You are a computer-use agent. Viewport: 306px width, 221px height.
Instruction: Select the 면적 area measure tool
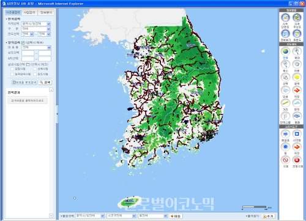coord(297,103)
